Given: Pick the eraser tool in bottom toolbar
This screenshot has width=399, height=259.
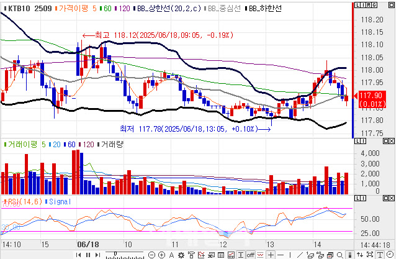Looking at the screenshot, I should pos(310,255).
